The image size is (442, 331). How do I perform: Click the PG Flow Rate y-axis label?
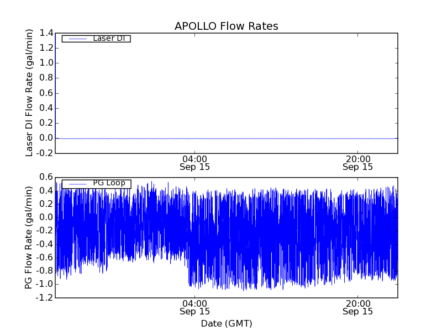[x=30, y=237]
